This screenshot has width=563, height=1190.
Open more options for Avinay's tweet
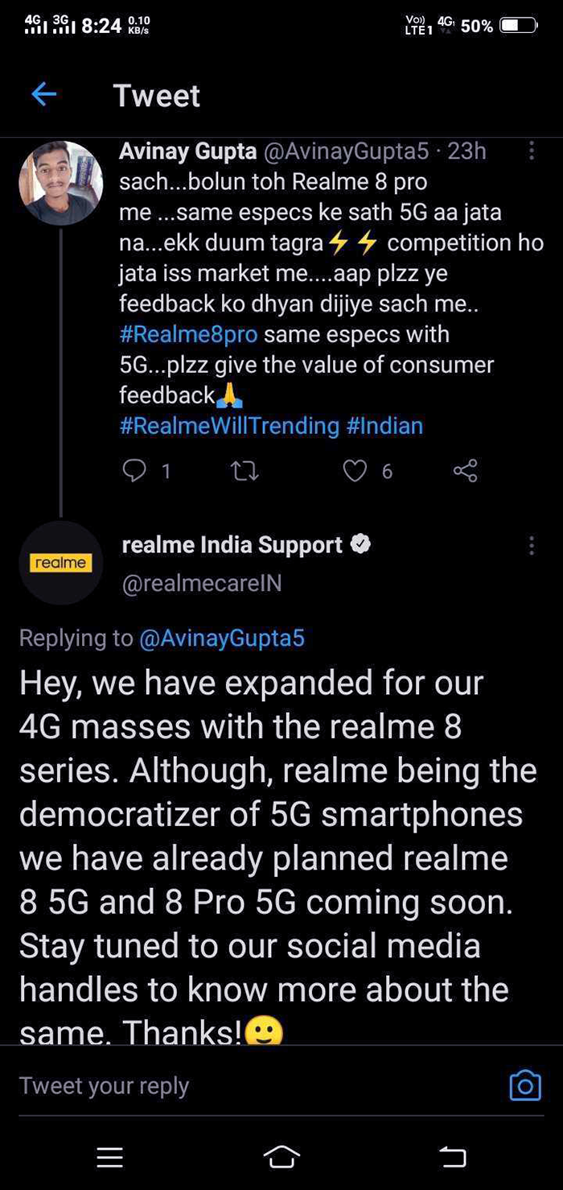pyautogui.click(x=531, y=151)
